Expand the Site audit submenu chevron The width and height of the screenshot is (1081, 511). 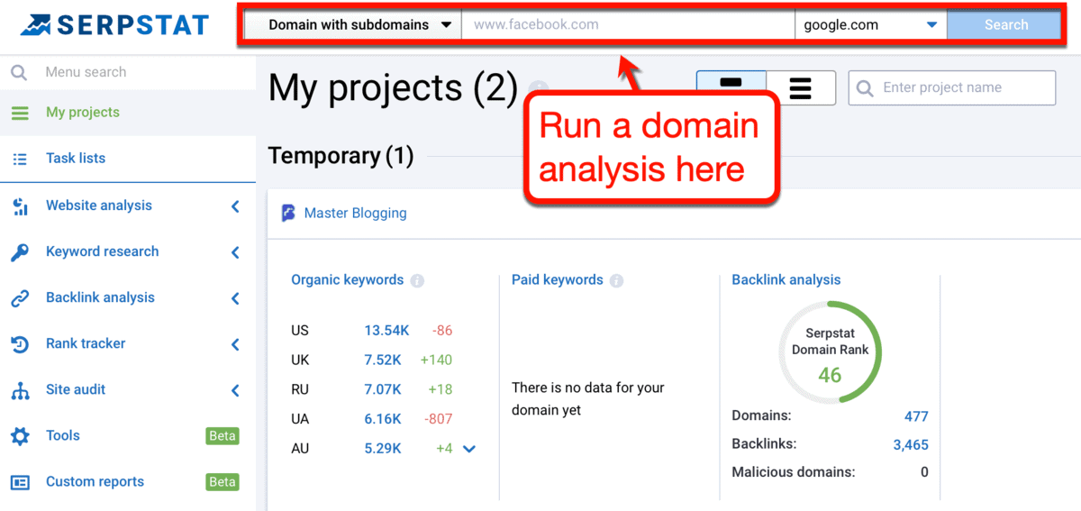coord(236,390)
